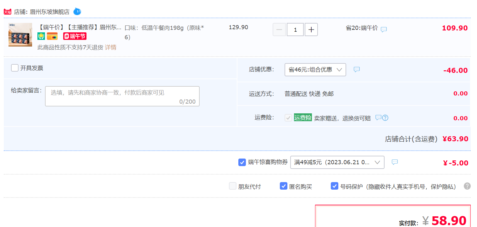Click the original price 129.90

tap(238, 27)
